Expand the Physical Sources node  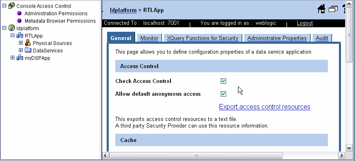click(x=21, y=43)
